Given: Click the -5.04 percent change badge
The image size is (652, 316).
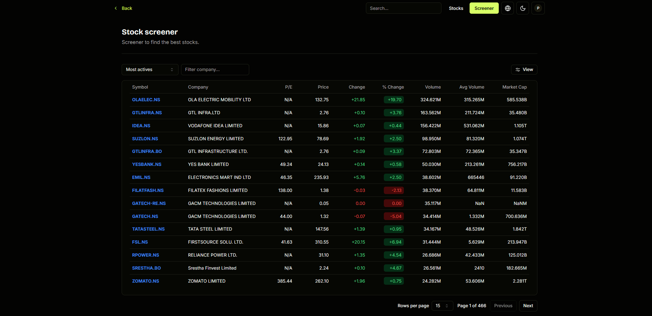Looking at the screenshot, I should (394, 217).
